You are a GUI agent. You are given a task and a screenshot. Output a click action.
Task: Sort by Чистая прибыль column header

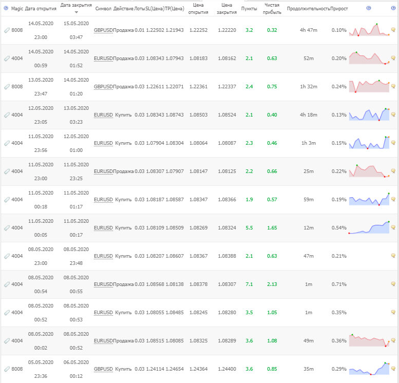(272, 9)
